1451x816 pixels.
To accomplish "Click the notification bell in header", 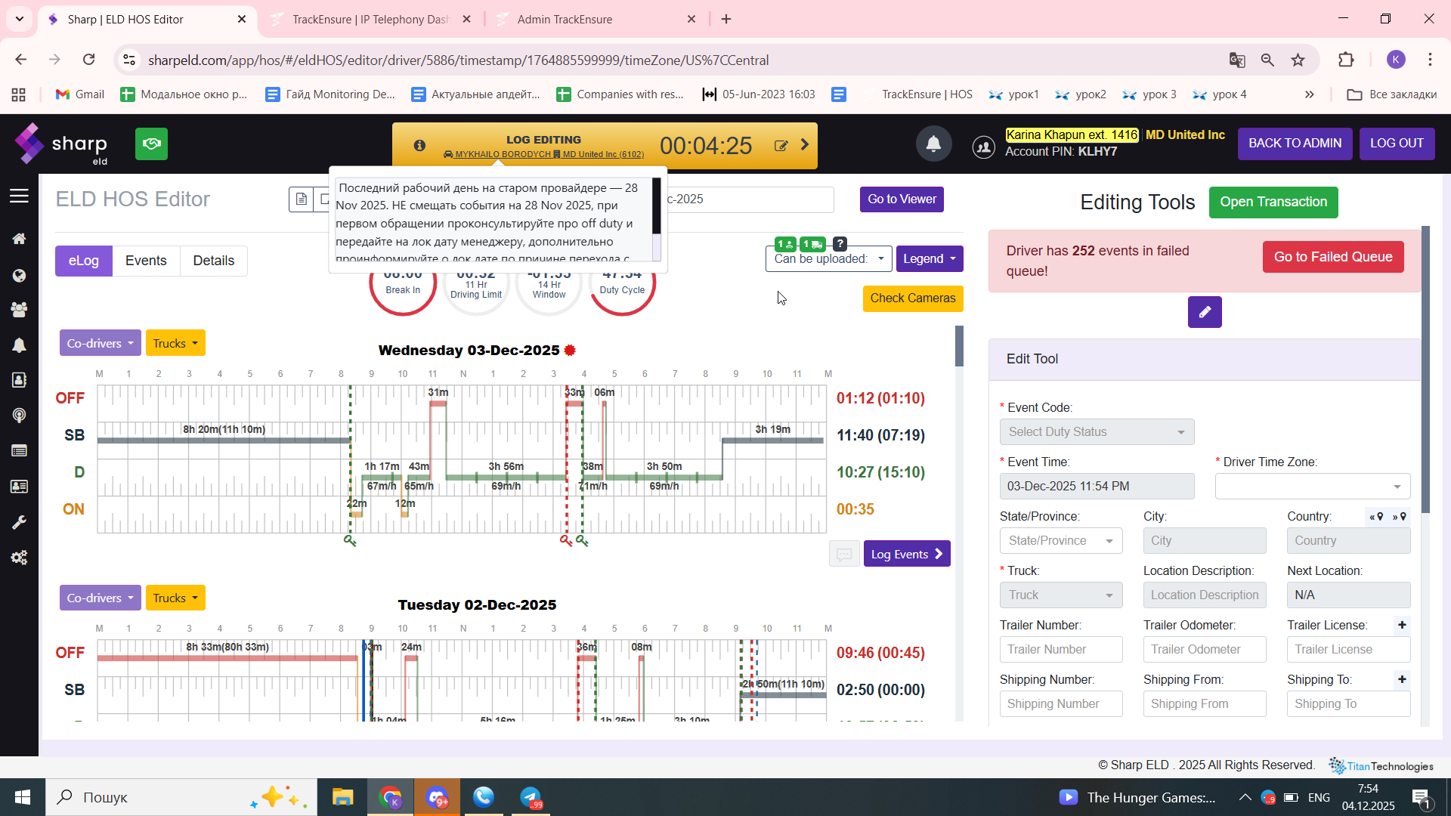I will coord(933,144).
